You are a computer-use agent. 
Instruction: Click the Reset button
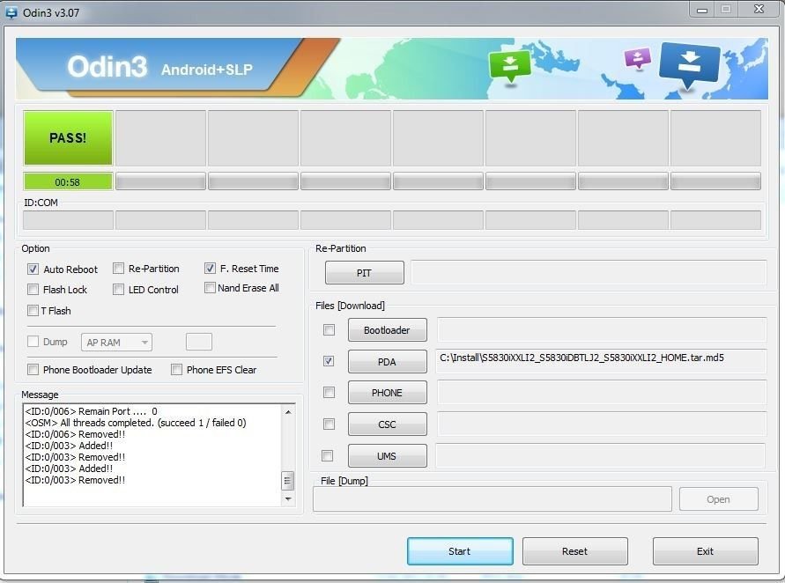click(x=574, y=551)
